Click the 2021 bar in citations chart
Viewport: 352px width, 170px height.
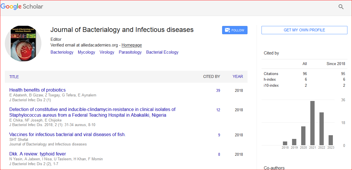pyautogui.click(x=312, y=123)
